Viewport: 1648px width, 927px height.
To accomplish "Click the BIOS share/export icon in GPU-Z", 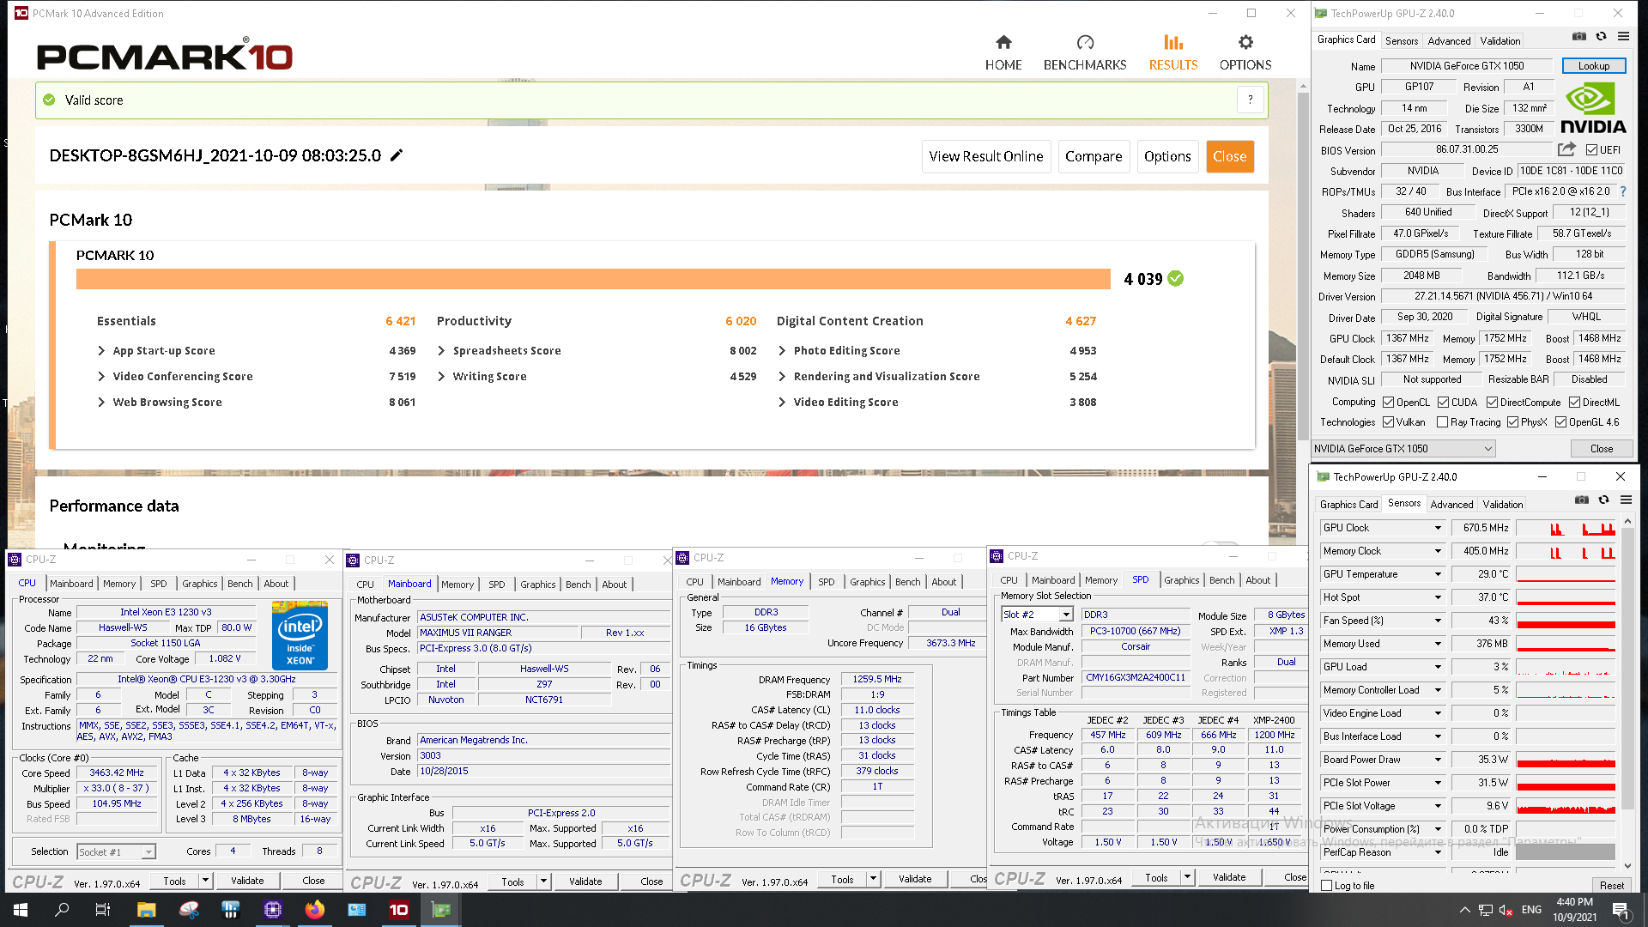I will 1566,149.
